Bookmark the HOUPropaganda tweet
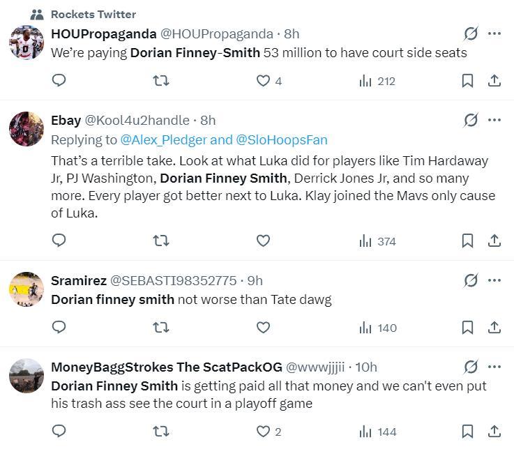The image size is (514, 449). pos(467,81)
